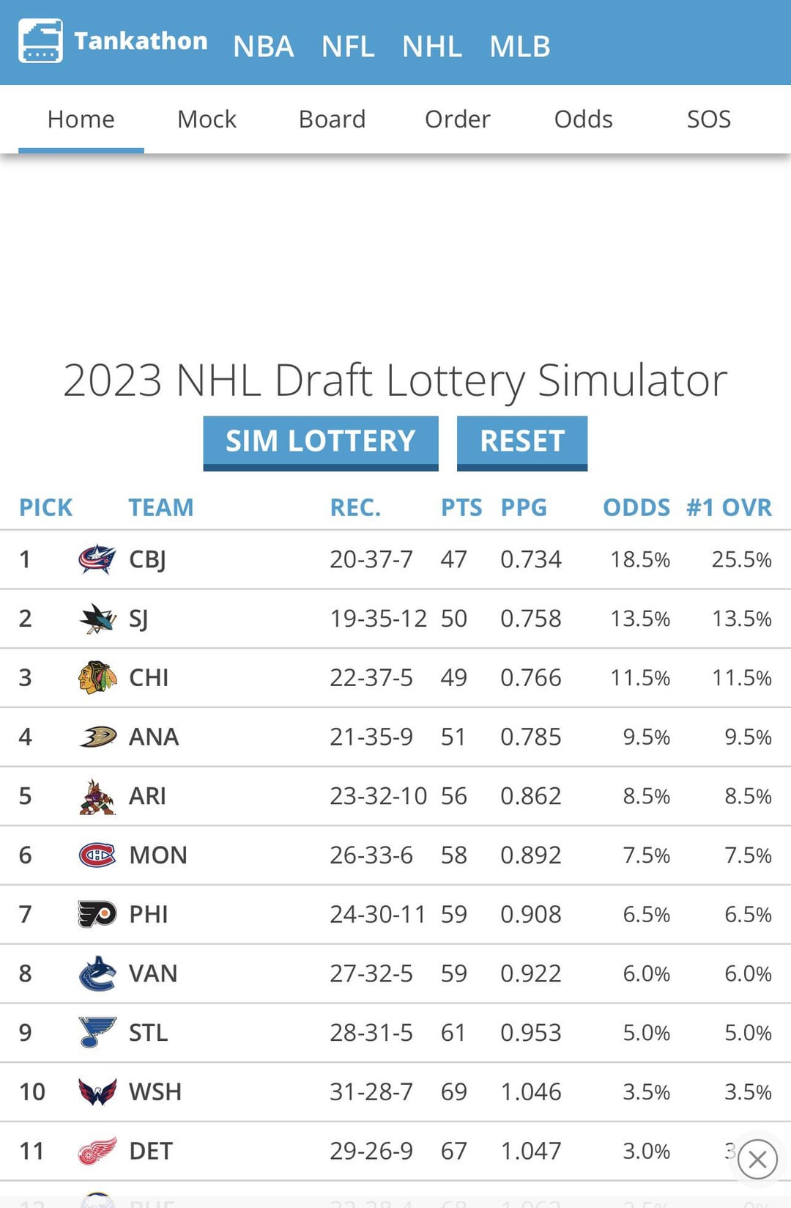Click the St. Louis Blues logo
The height and width of the screenshot is (1208, 791).
[x=97, y=1033]
